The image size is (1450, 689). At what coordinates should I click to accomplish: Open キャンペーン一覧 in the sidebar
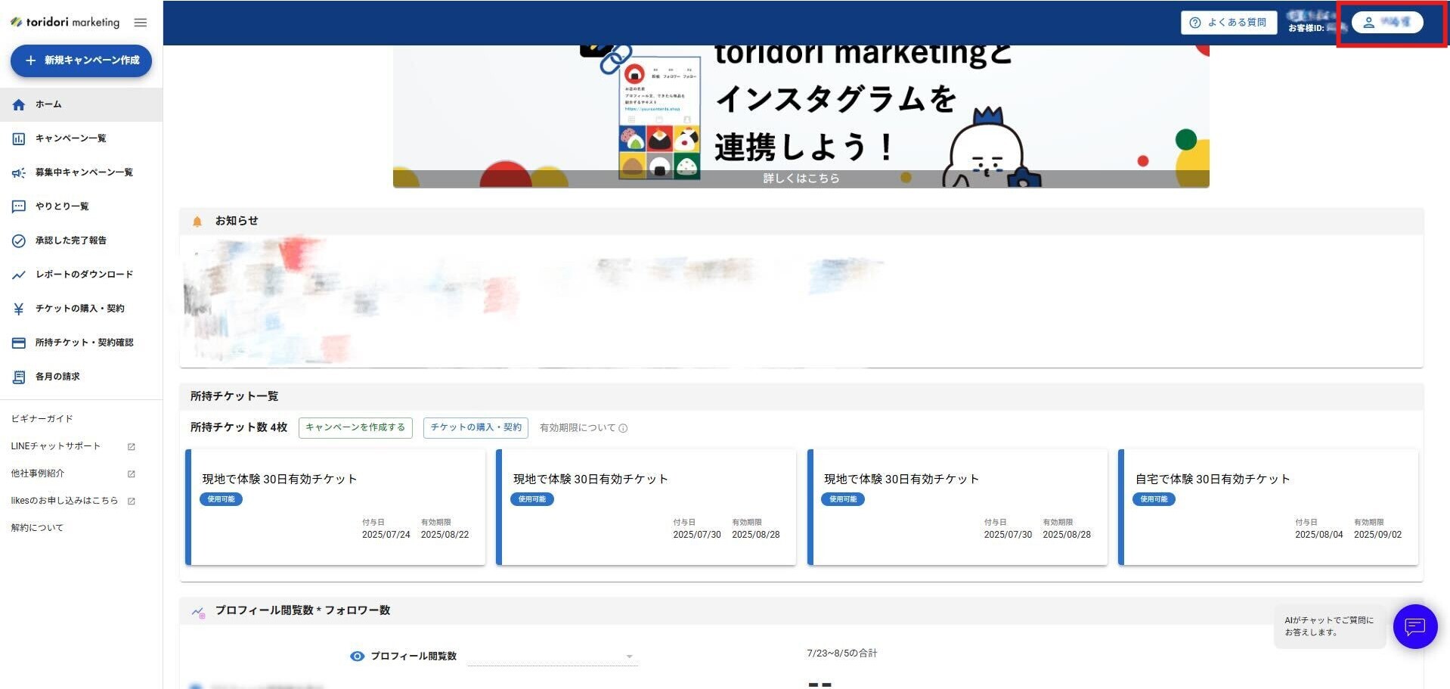(70, 138)
